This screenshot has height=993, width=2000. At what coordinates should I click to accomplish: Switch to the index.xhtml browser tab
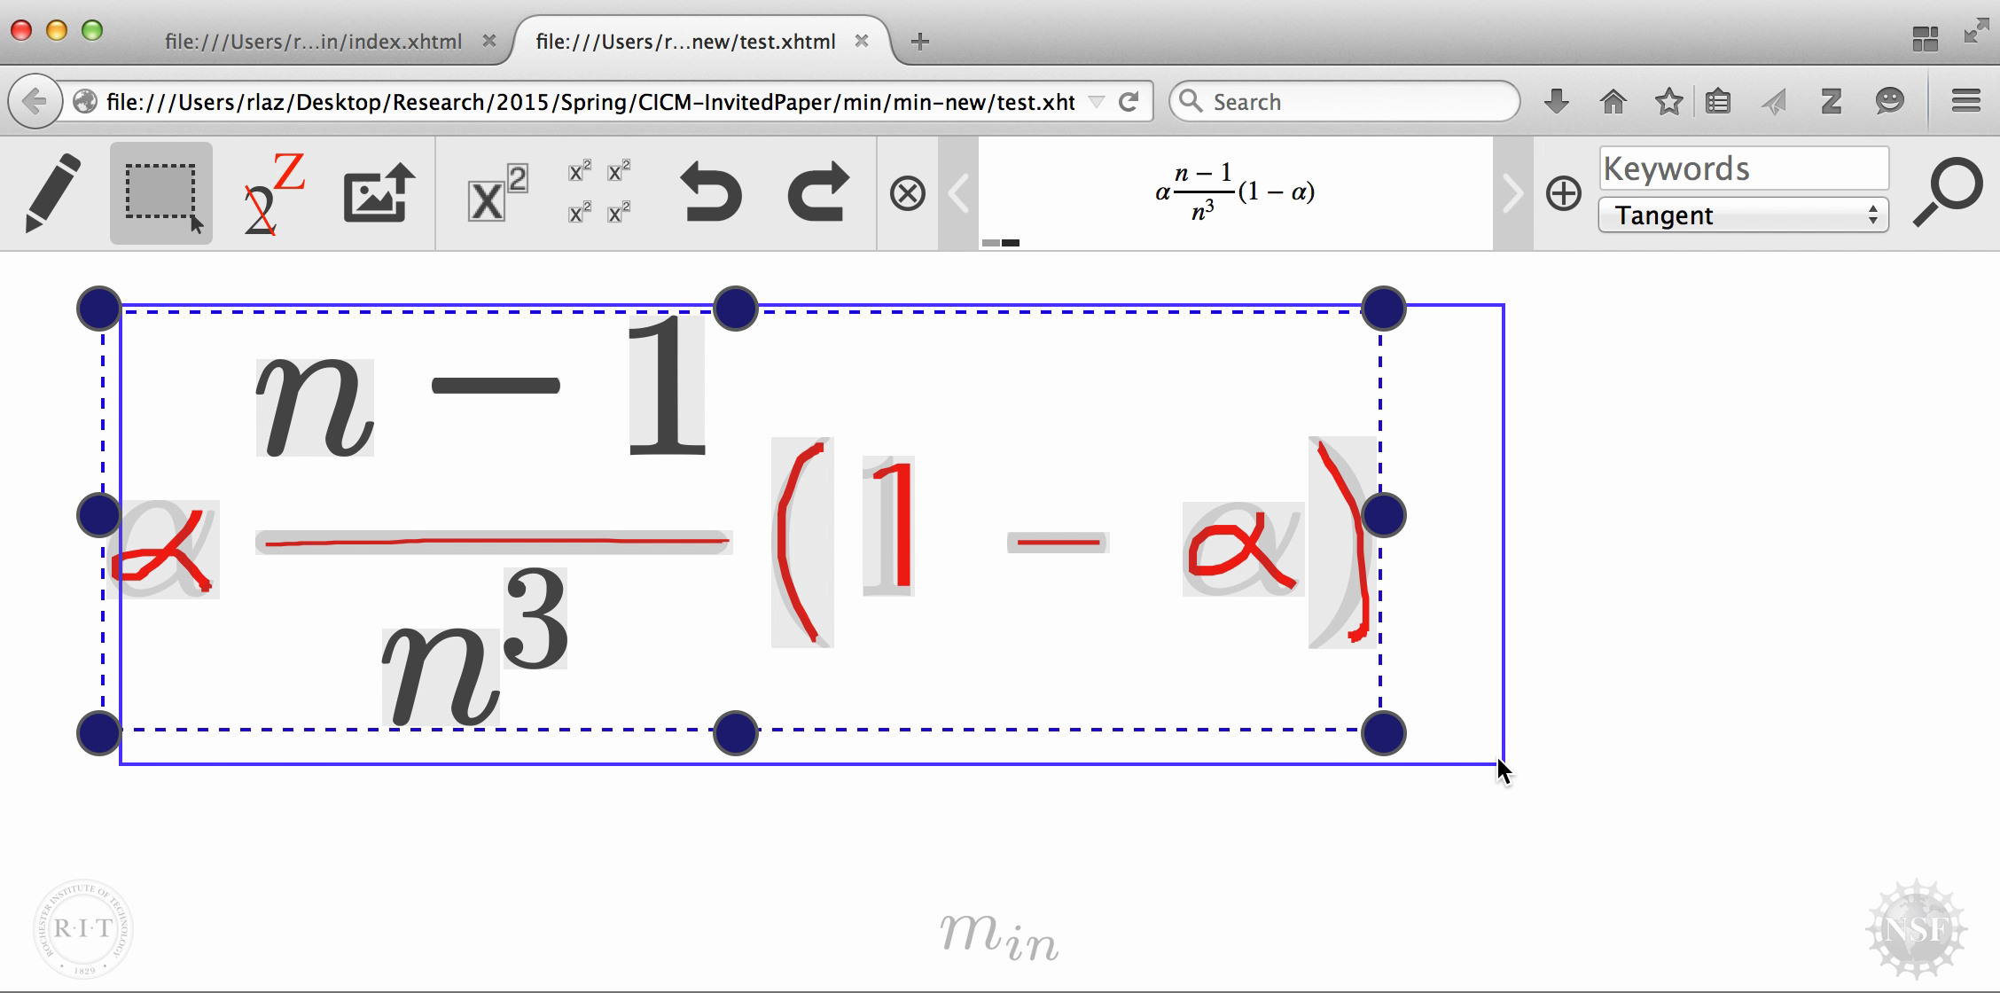pyautogui.click(x=313, y=42)
